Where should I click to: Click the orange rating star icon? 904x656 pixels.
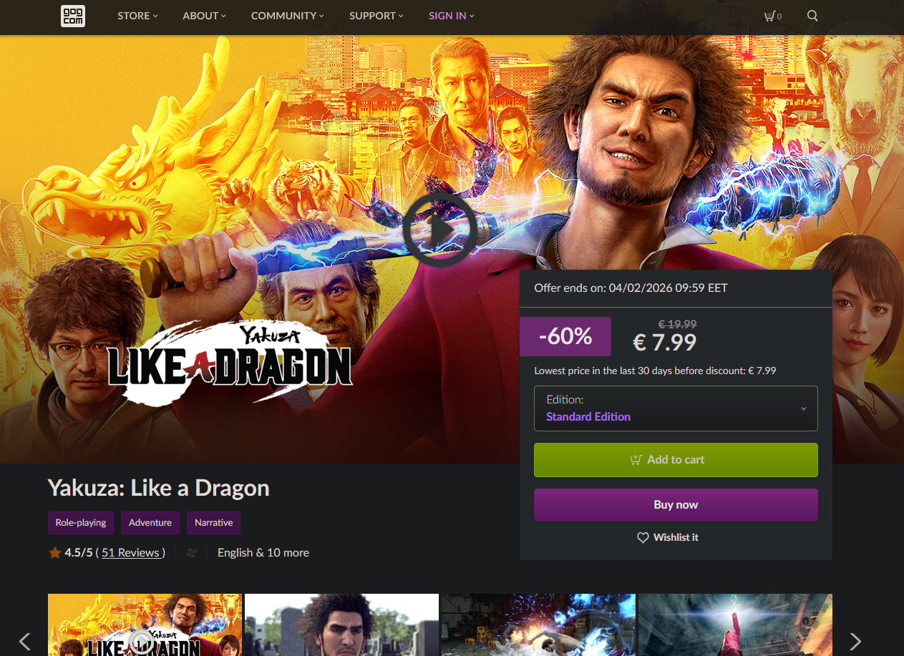pos(55,552)
